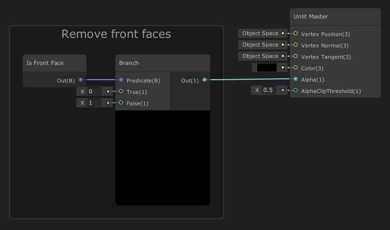
Task: Click the False(1) label in Branch
Action: tap(137, 104)
